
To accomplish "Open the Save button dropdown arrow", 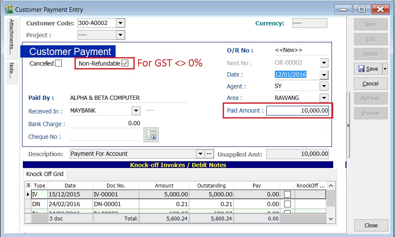I will pyautogui.click(x=385, y=69).
